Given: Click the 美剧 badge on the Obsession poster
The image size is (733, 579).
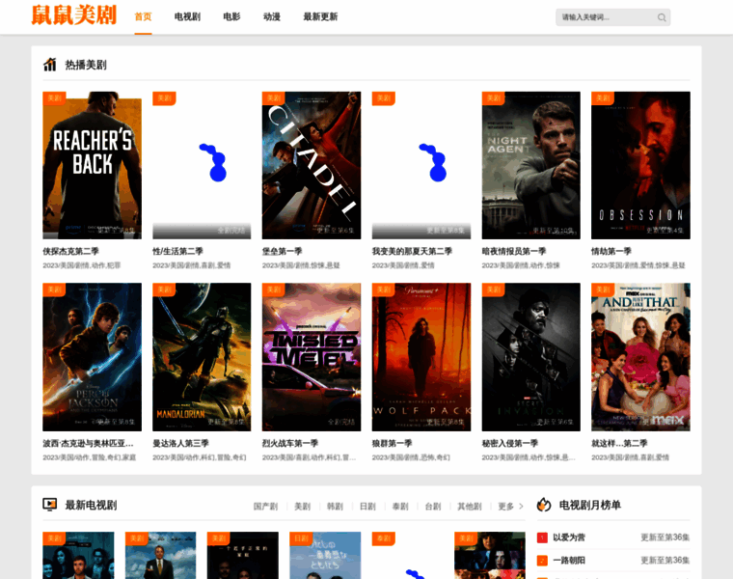Looking at the screenshot, I should click(x=603, y=98).
